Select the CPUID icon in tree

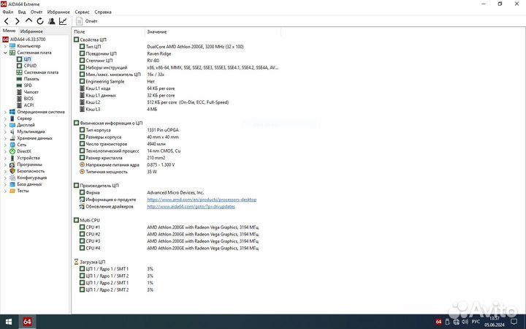(x=19, y=66)
